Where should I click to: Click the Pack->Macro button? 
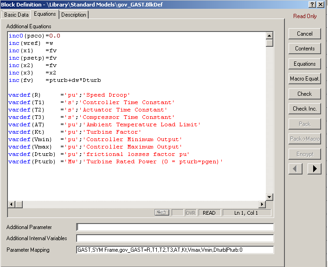tap(304, 139)
